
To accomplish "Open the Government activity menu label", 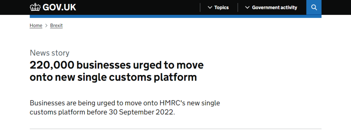I will click(274, 7).
